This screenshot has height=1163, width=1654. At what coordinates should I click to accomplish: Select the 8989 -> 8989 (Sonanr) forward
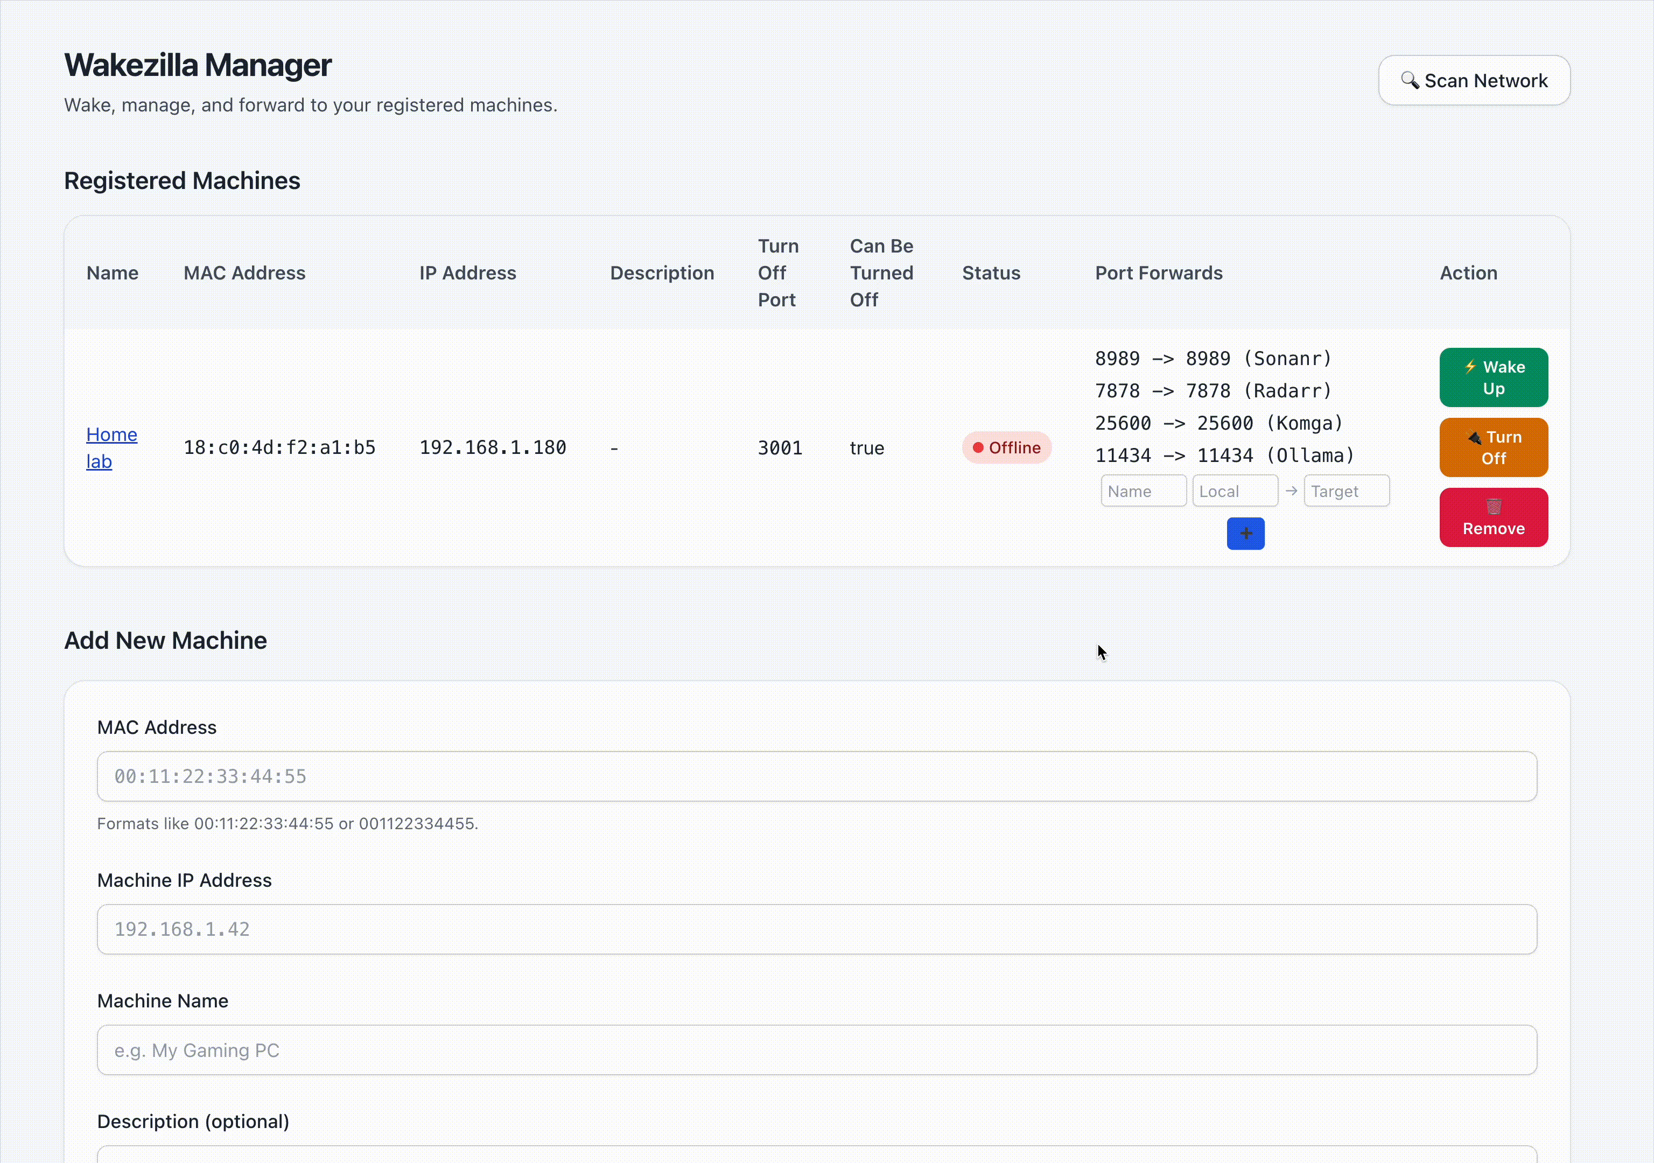coord(1213,359)
